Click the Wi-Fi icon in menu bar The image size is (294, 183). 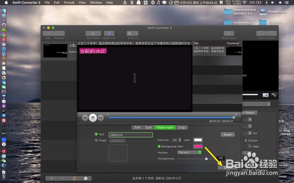244,3
